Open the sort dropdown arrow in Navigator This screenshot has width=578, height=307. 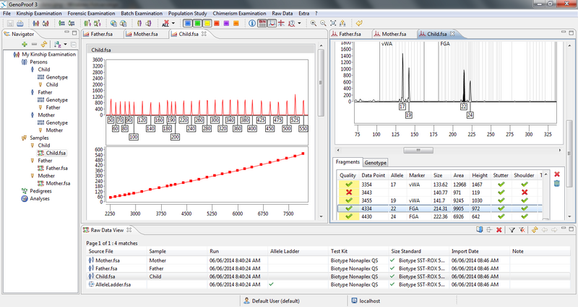[64, 45]
